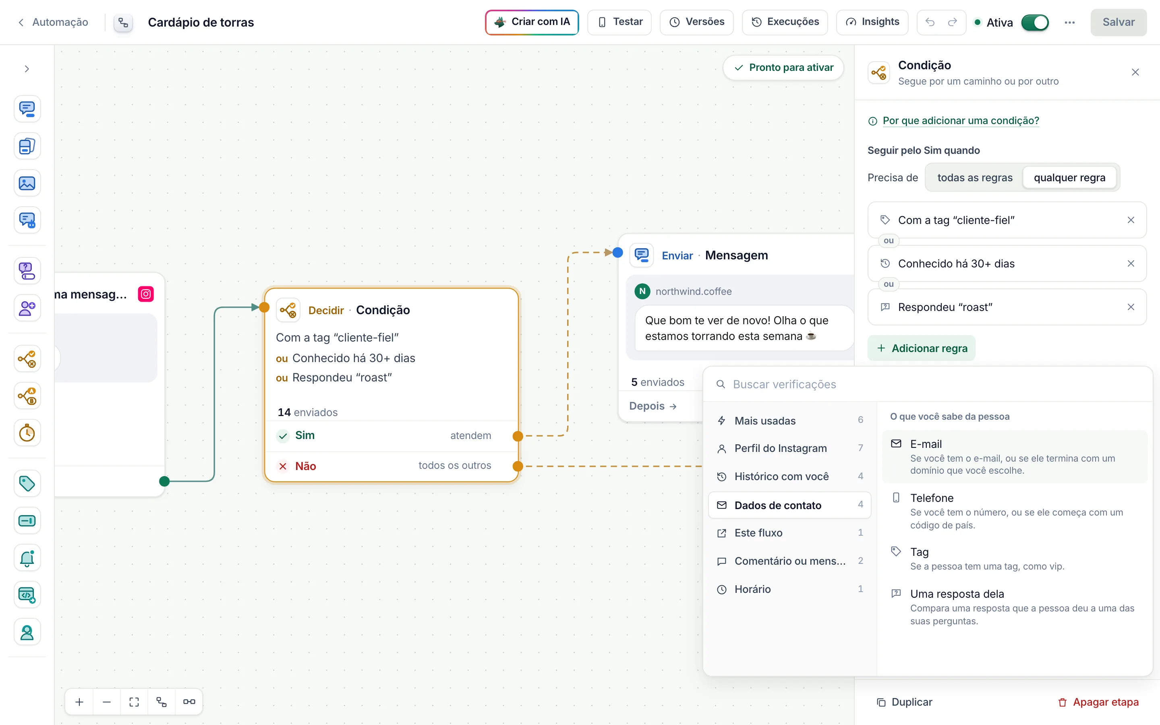Open the more options ellipsis menu

tap(1069, 23)
